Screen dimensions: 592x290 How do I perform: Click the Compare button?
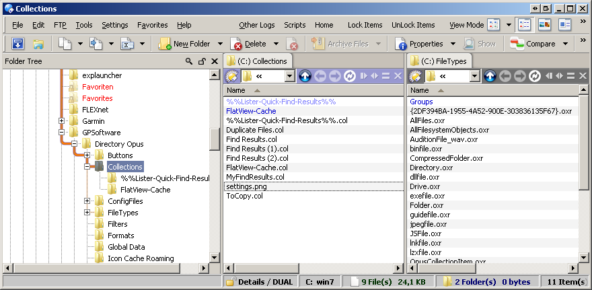point(533,44)
